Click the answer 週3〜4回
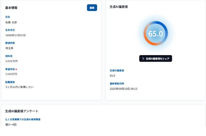The width and height of the screenshot is (206, 136). click(x=11, y=124)
